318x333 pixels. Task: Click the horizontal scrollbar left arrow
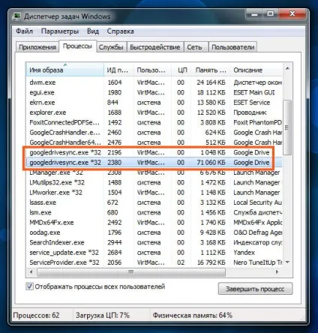[31, 271]
